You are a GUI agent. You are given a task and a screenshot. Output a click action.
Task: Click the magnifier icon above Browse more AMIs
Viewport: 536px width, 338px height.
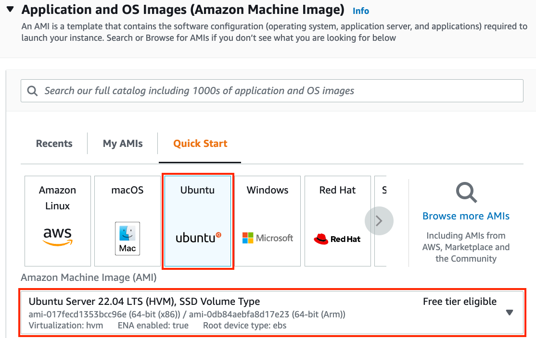[x=466, y=193]
